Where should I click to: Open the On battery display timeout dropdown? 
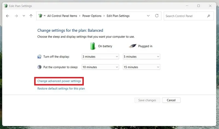[x=100, y=57]
